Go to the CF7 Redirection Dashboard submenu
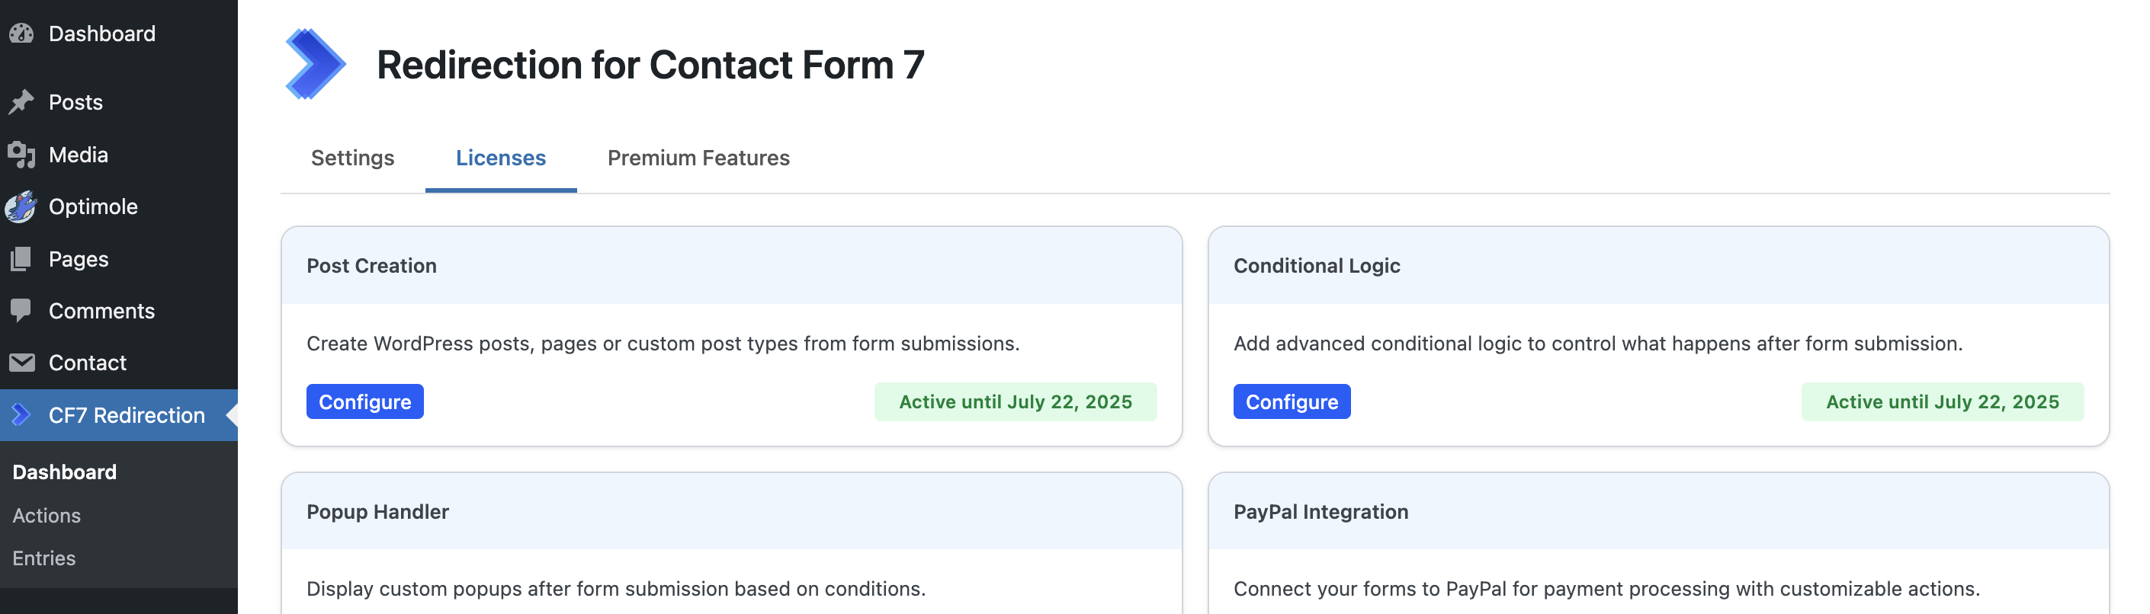2150x614 pixels. 64,472
